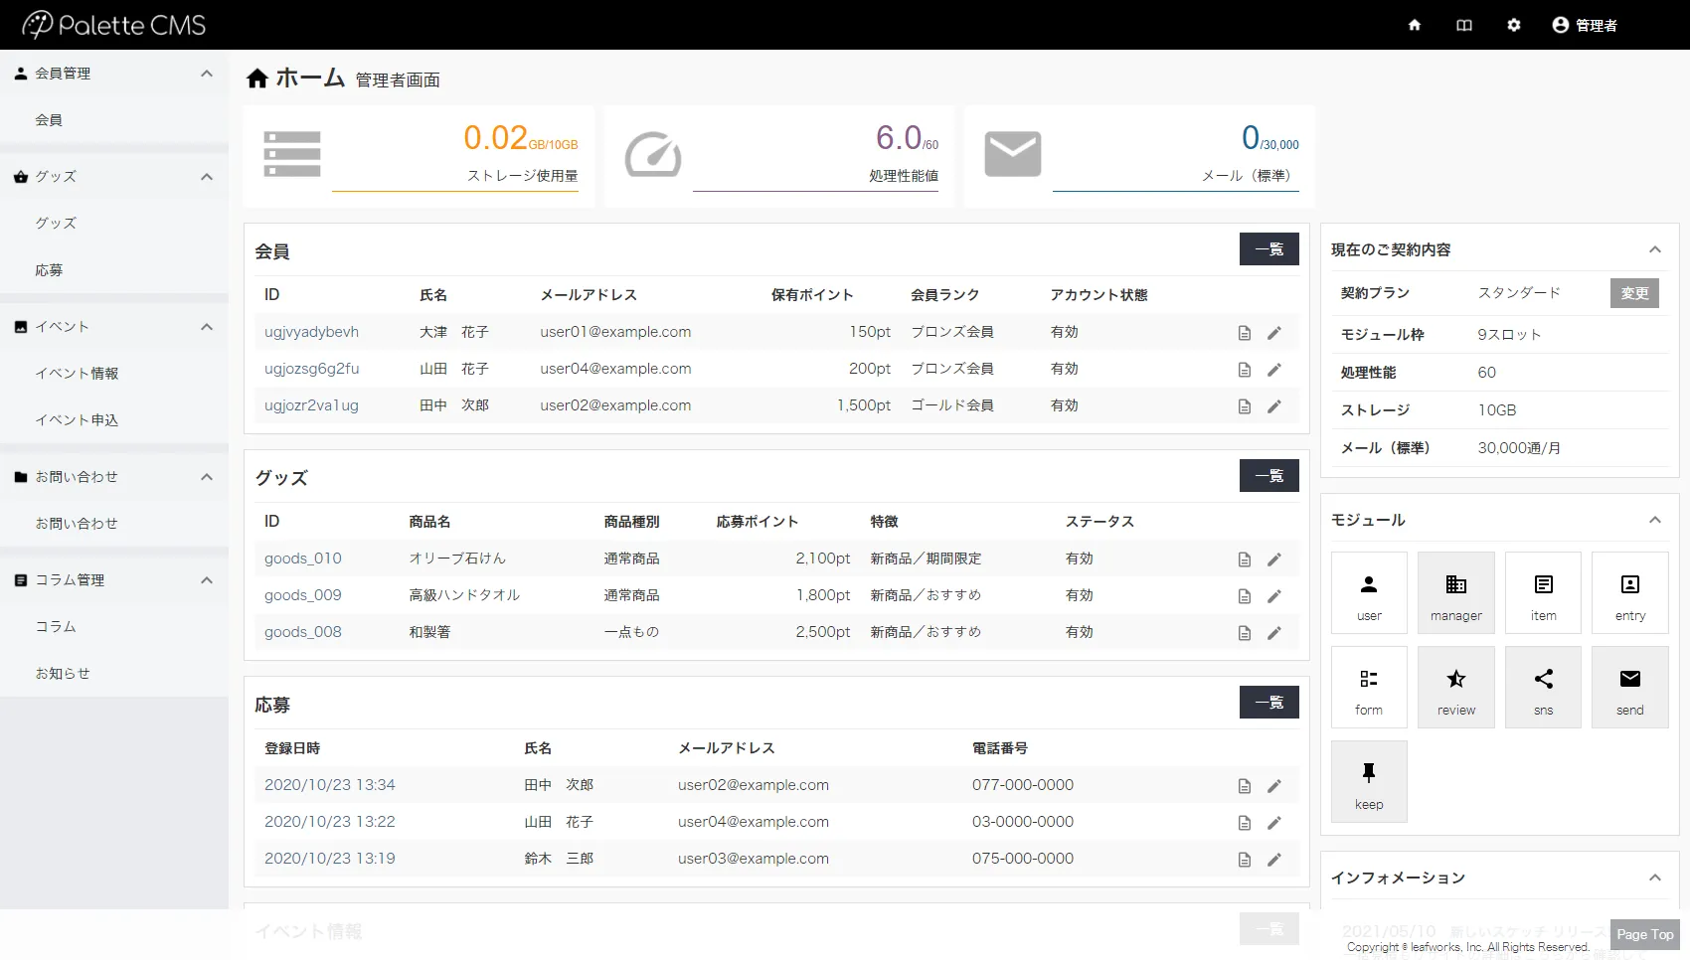The height and width of the screenshot is (960, 1690).
Task: Click the 変更 button next to 契約プラン
Action: pyautogui.click(x=1633, y=292)
